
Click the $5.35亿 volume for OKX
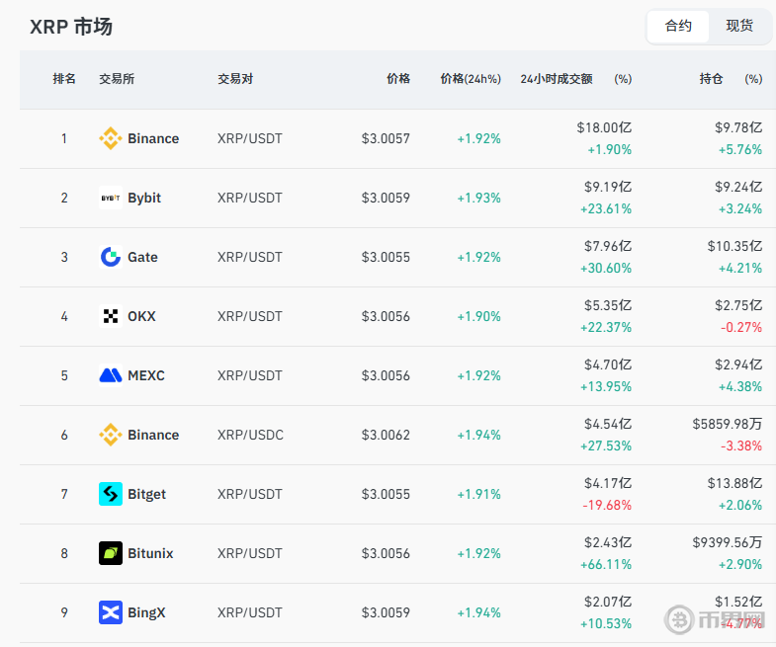608,305
